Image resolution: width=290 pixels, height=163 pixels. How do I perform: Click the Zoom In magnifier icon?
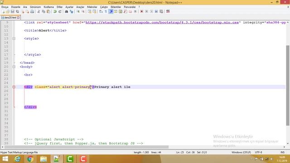coord(78,11)
